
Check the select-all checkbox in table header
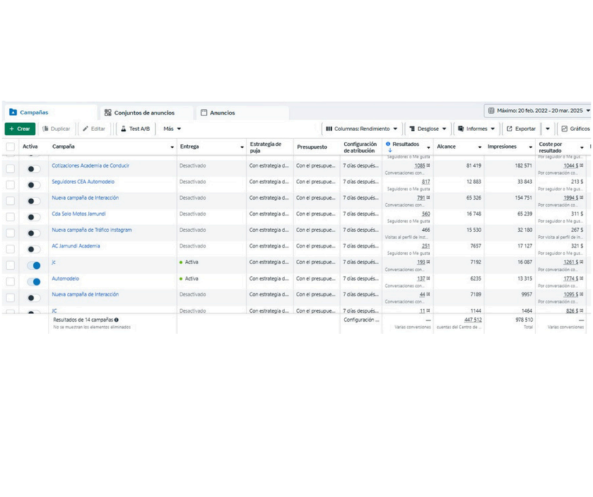[x=10, y=147]
